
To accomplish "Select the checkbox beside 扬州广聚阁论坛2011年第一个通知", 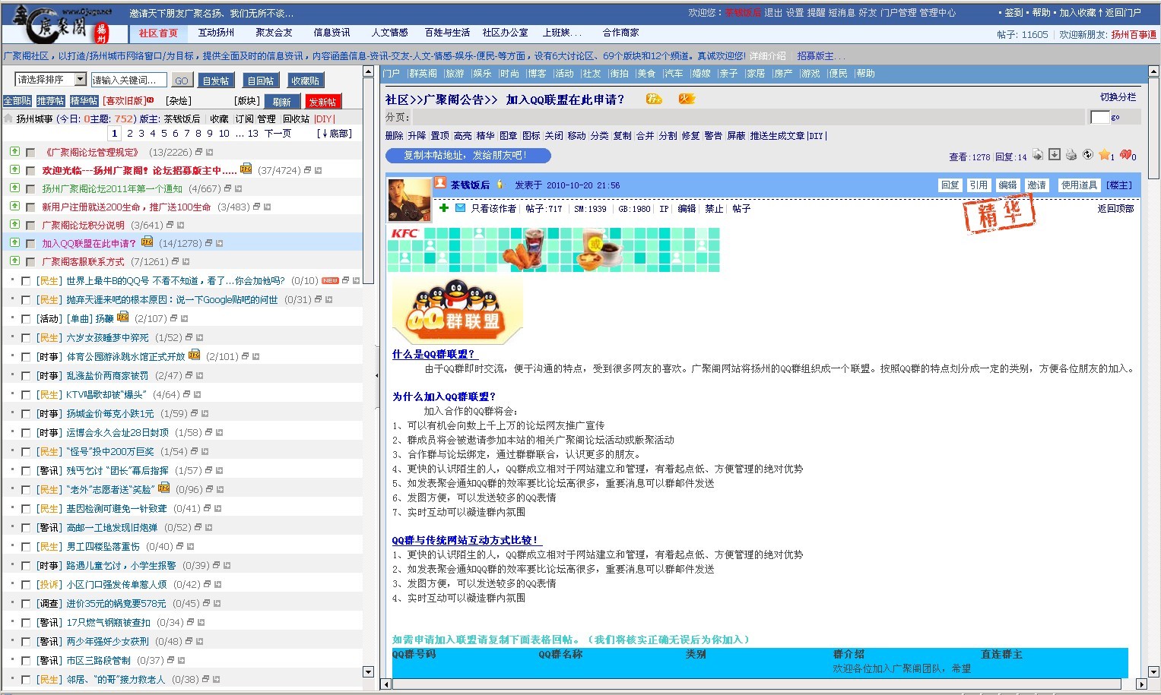I will click(30, 189).
